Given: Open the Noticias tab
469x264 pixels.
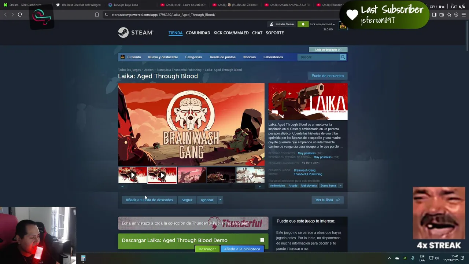Looking at the screenshot, I should [250, 57].
